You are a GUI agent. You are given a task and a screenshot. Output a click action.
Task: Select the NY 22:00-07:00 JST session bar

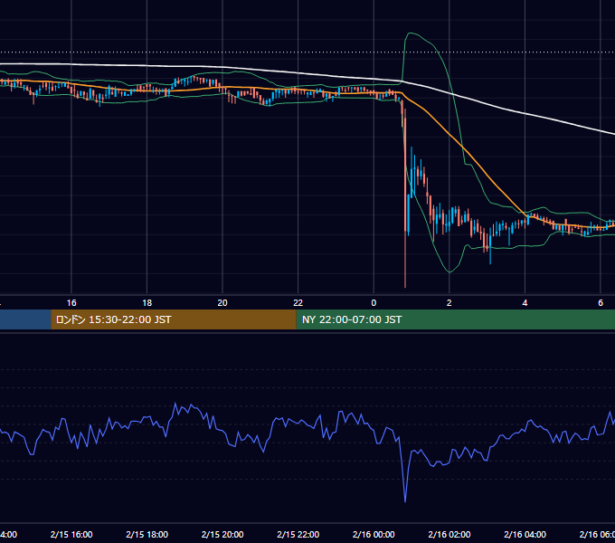pyautogui.click(x=455, y=319)
